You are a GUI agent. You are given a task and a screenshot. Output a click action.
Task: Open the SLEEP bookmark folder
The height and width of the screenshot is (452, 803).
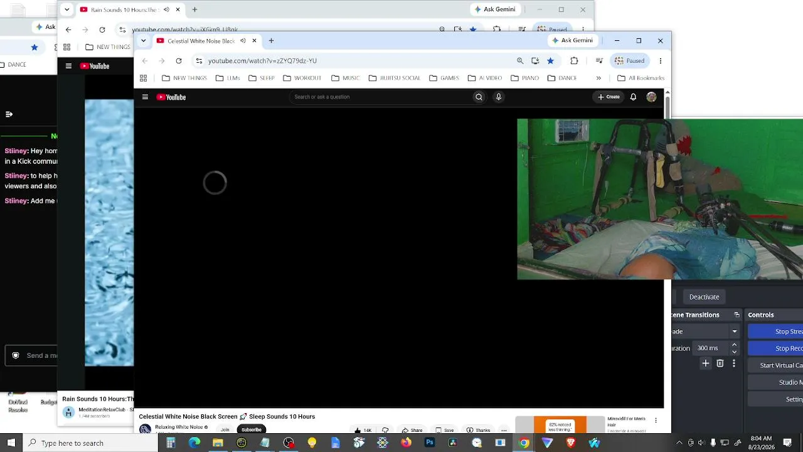(262, 78)
